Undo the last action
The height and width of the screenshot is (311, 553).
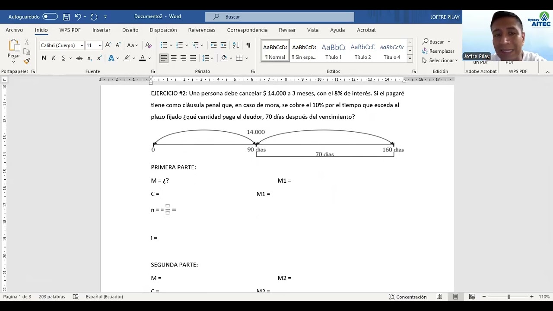[78, 17]
